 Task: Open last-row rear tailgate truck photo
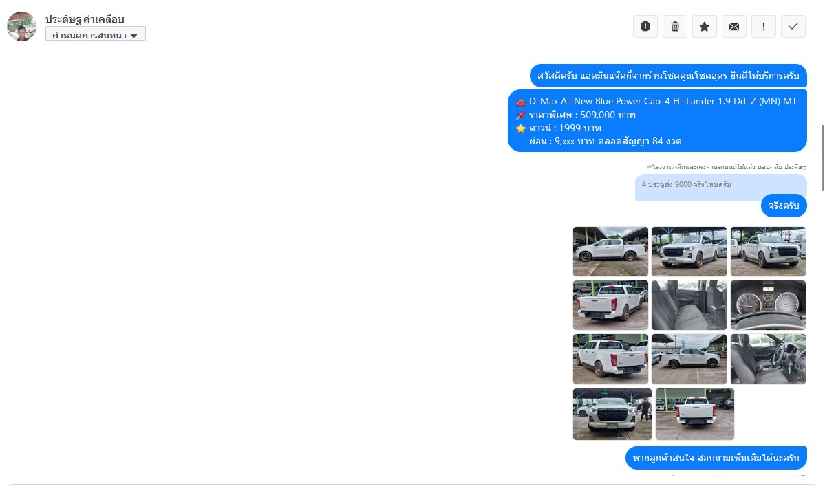click(694, 414)
